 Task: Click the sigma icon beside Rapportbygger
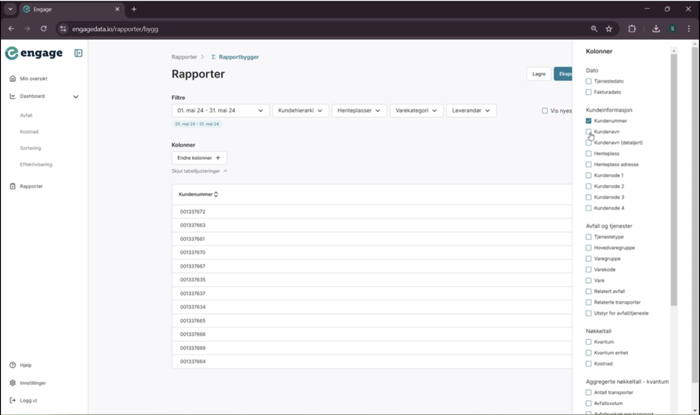[x=213, y=57]
